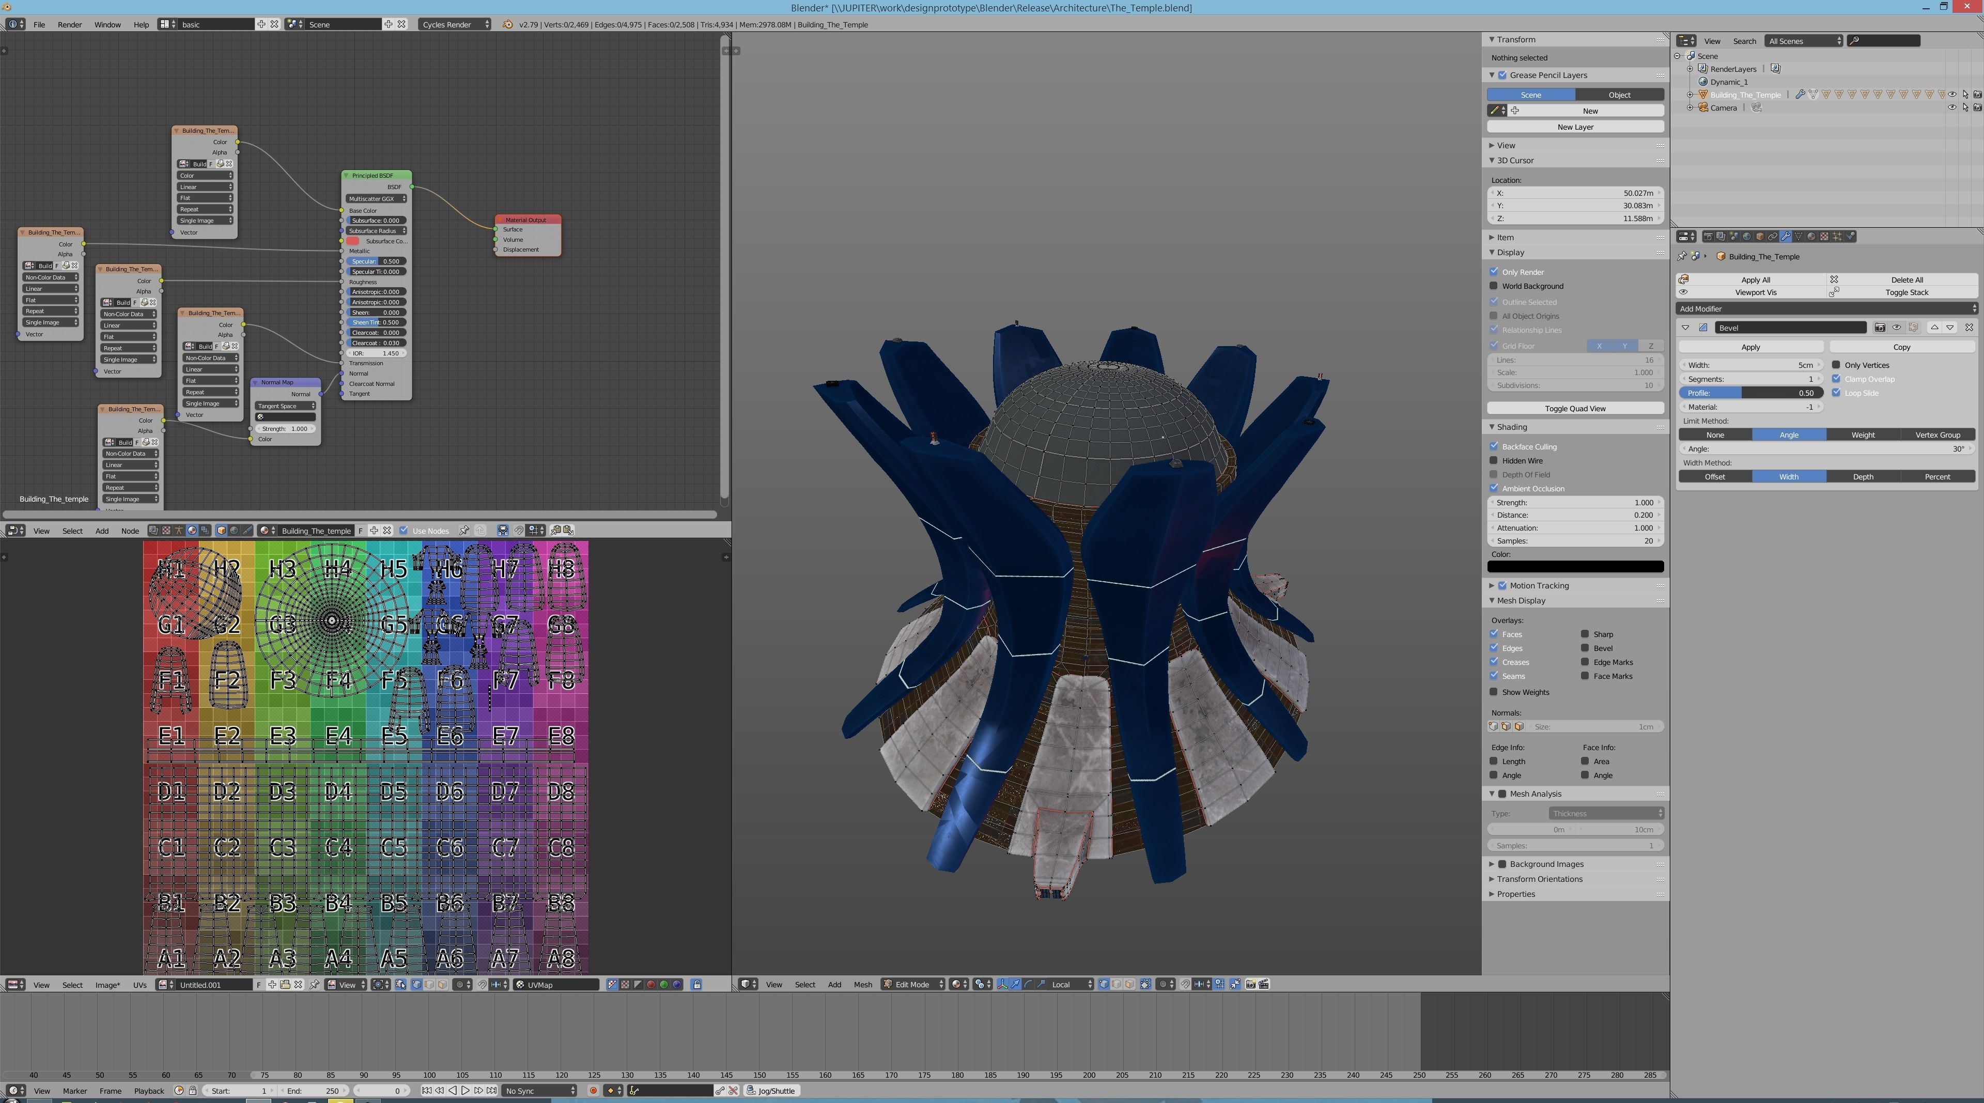The height and width of the screenshot is (1103, 1984).
Task: Open the Add Modifier dropdown
Action: [1827, 309]
